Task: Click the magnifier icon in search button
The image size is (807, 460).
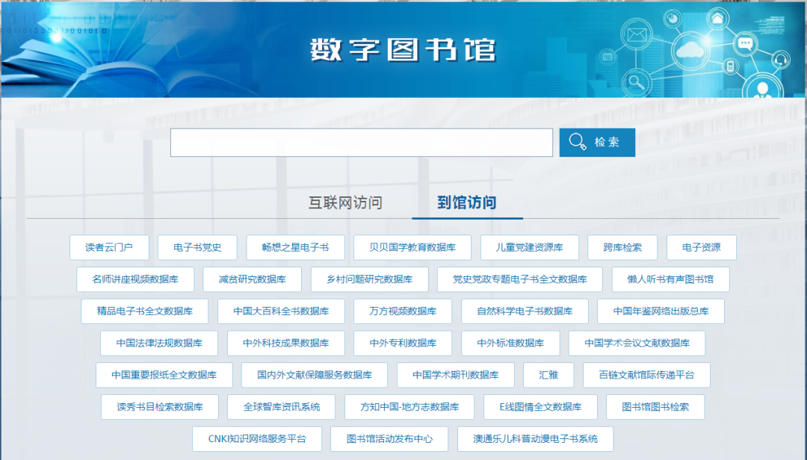Action: [x=578, y=142]
